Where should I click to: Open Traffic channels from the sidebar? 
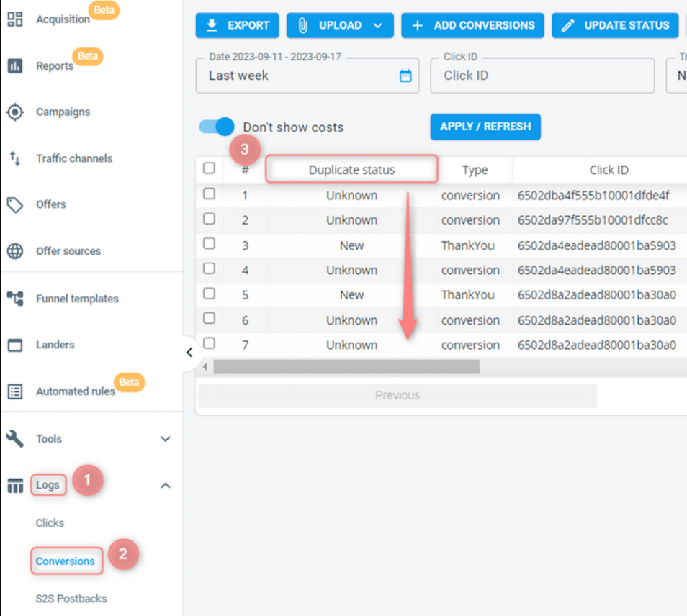click(x=15, y=158)
